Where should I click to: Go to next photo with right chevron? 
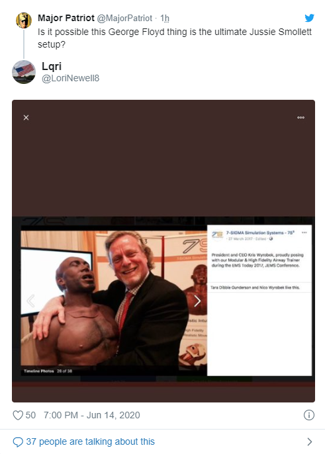197,301
